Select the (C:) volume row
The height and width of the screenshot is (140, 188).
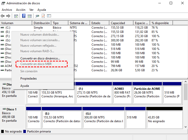8,28
